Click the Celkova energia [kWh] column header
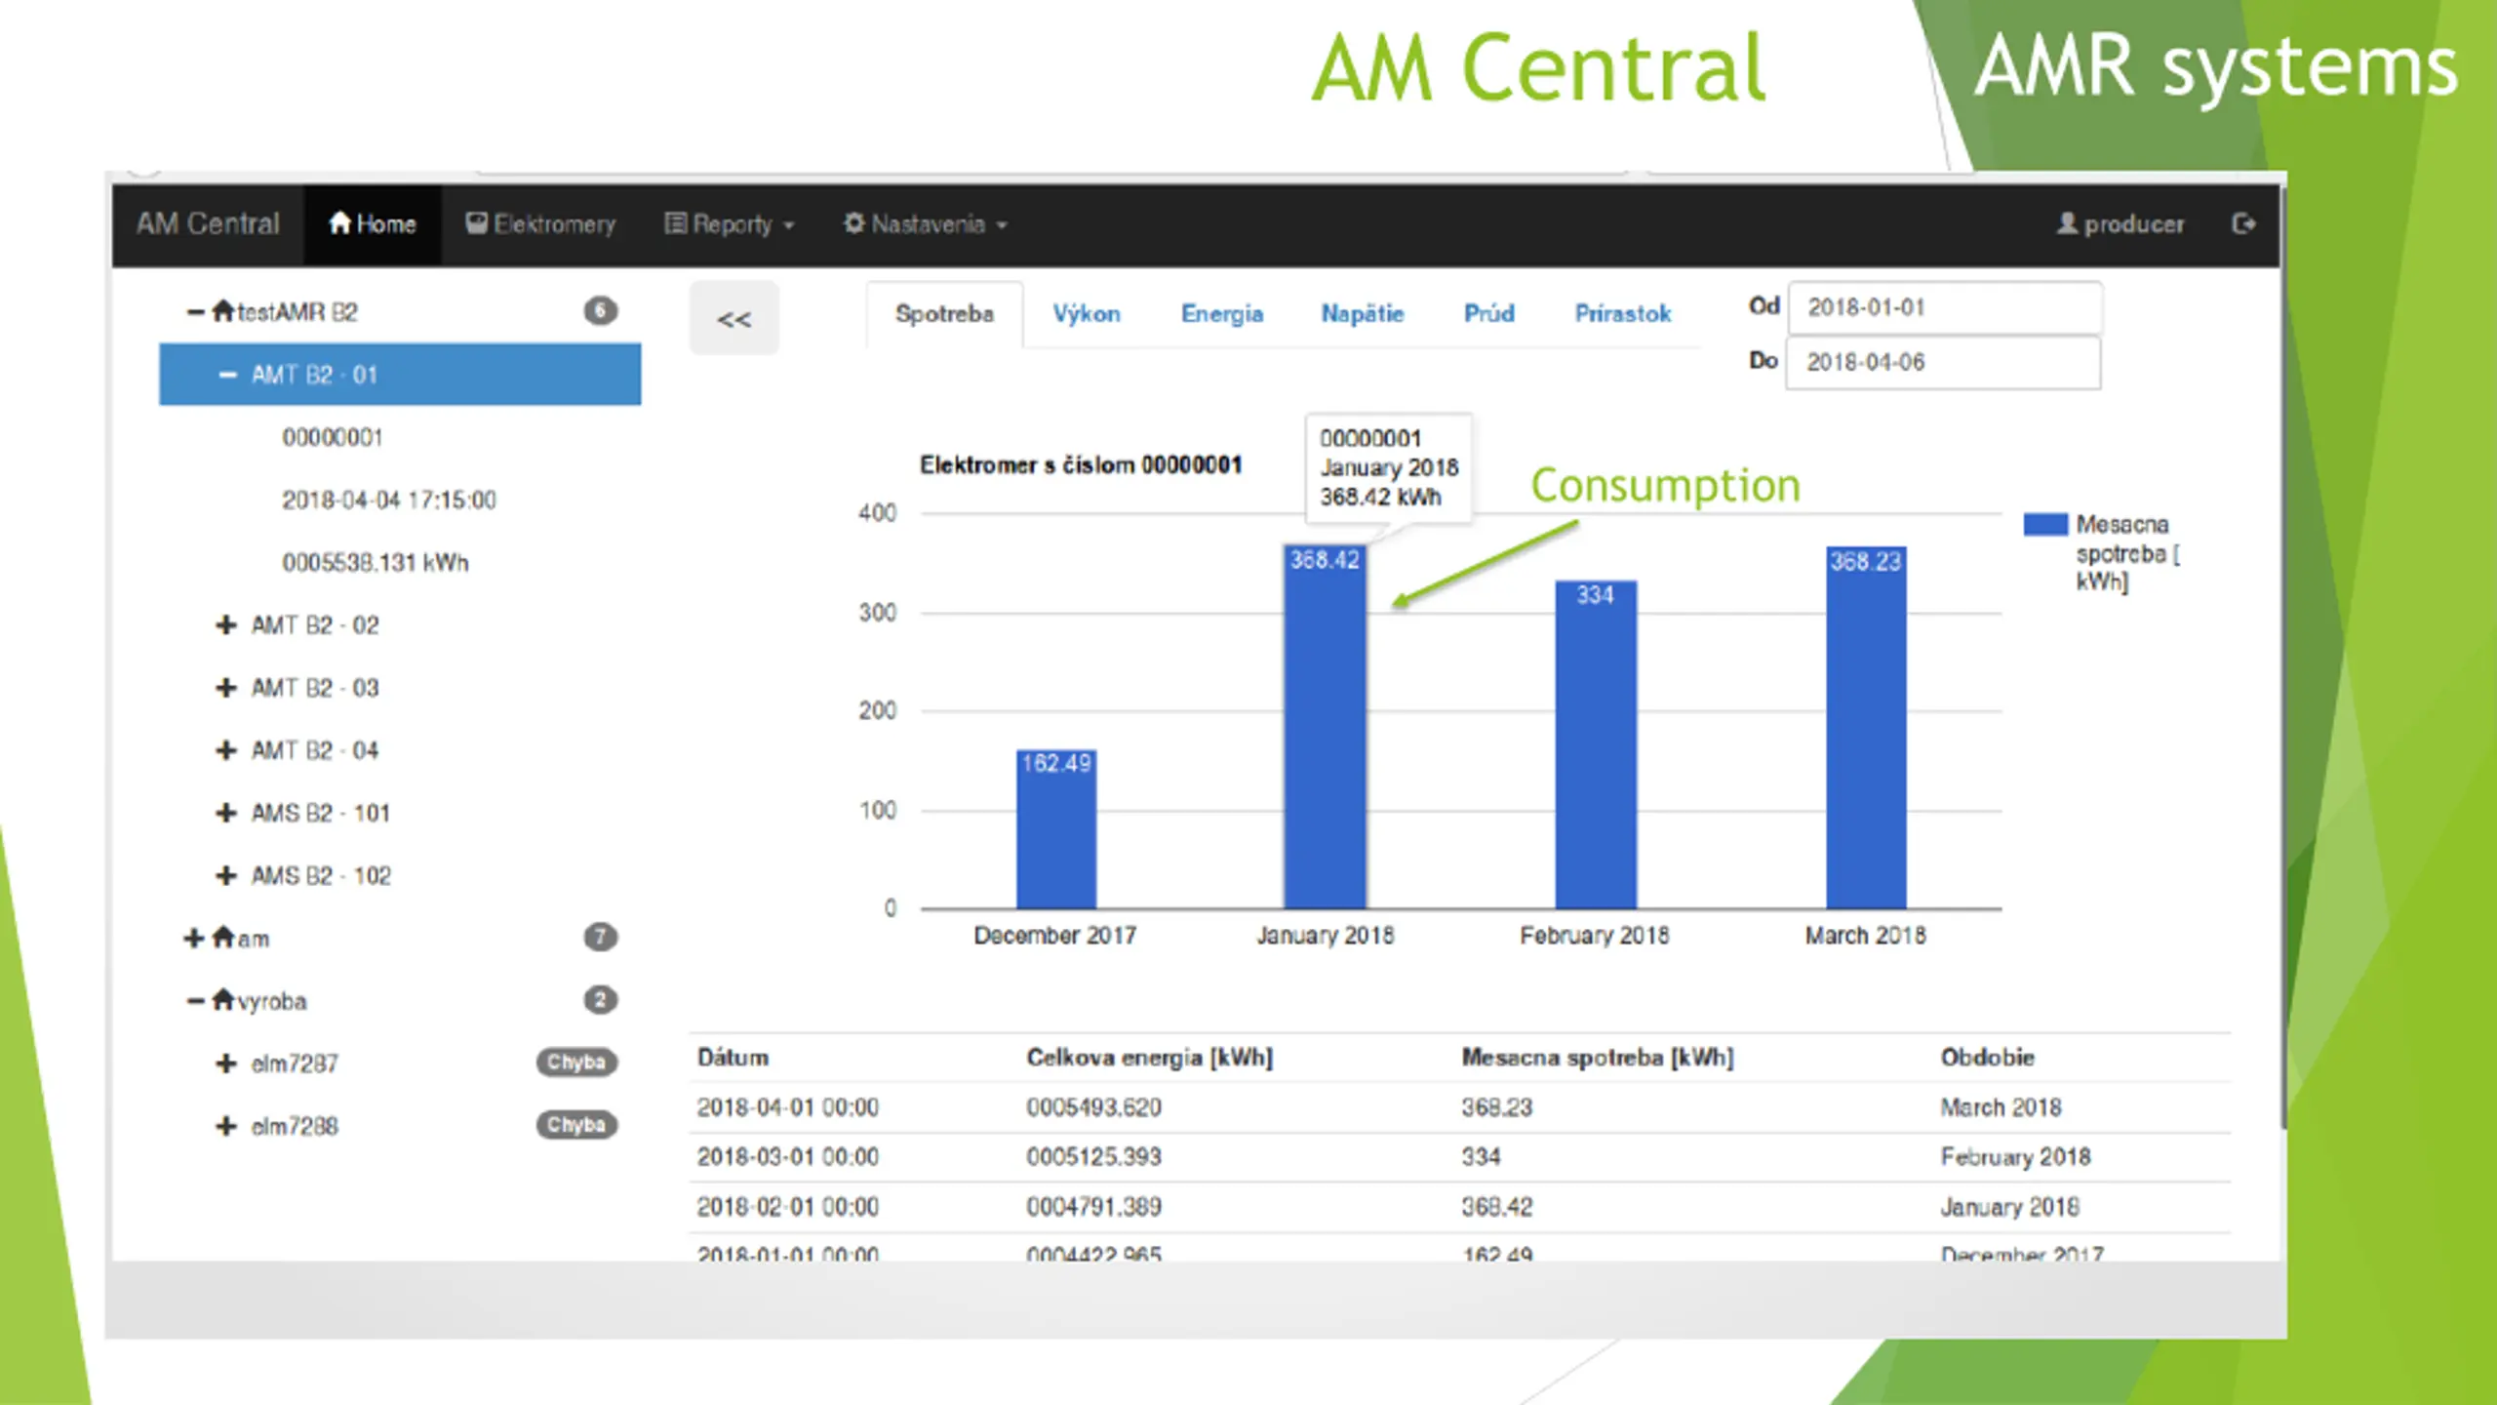Screen dimensions: 2497x1405 (1149, 1058)
